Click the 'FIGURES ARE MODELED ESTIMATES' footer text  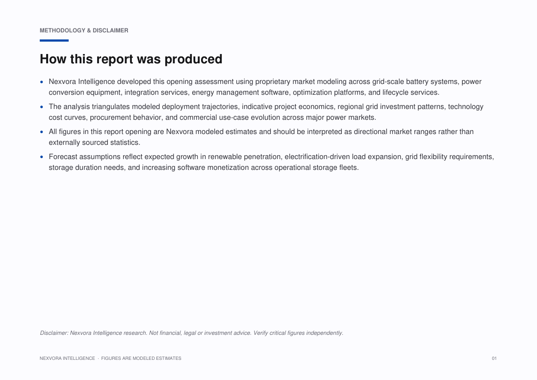141,358
